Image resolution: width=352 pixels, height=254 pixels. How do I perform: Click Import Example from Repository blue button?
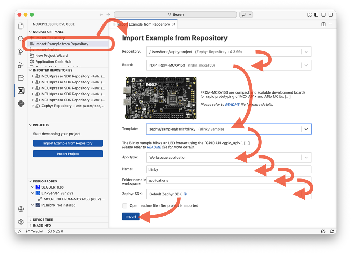[x=68, y=143]
